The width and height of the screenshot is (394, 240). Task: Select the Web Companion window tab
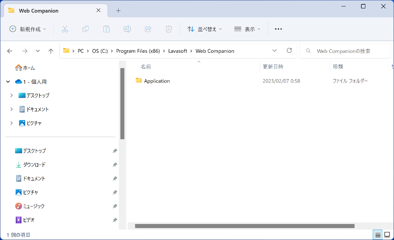point(55,10)
